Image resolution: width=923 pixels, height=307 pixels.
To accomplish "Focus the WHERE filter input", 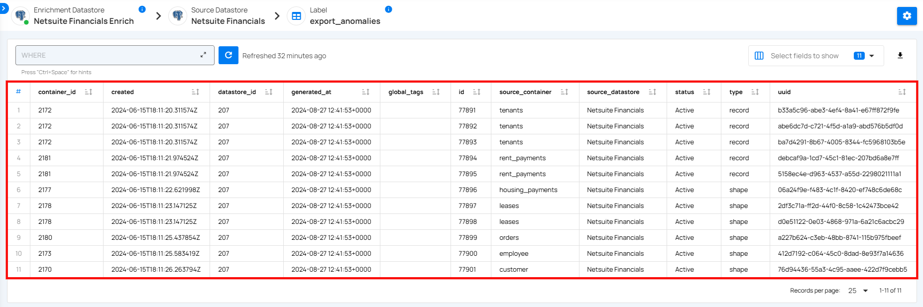I will tap(115, 55).
